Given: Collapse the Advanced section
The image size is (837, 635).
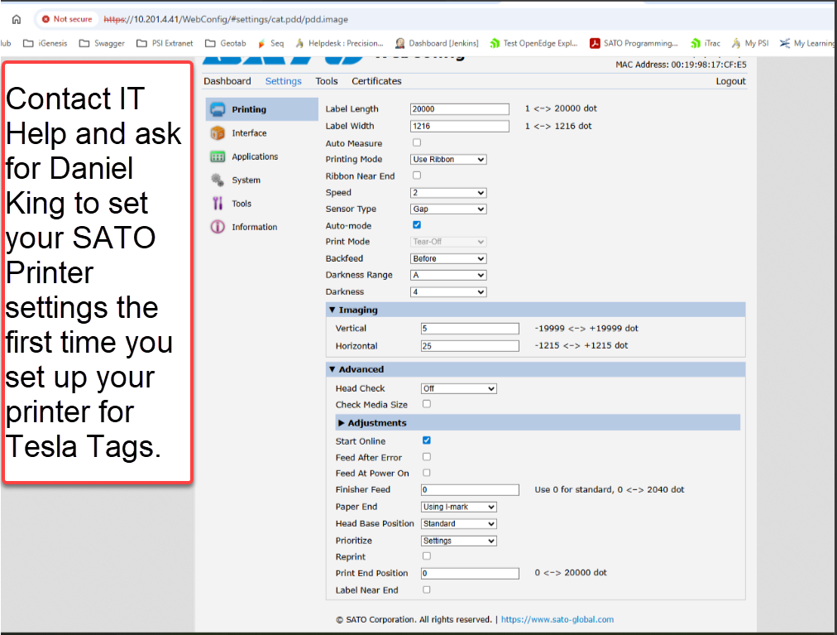Looking at the screenshot, I should click(535, 369).
